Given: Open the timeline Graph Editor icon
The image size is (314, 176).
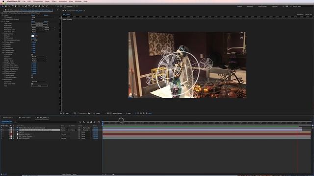Looking at the screenshot, I should click(x=99, y=122).
